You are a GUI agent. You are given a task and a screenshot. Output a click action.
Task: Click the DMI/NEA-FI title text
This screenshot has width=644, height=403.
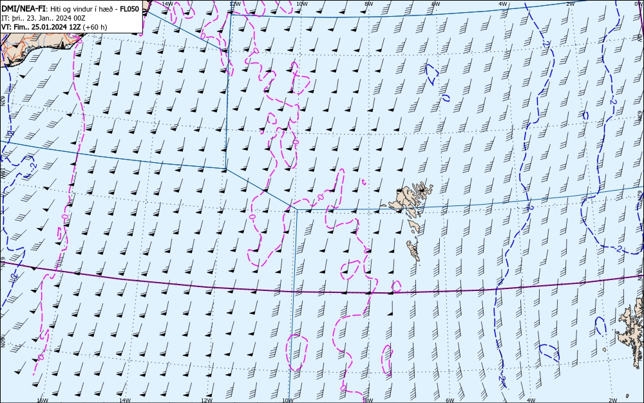pos(23,9)
